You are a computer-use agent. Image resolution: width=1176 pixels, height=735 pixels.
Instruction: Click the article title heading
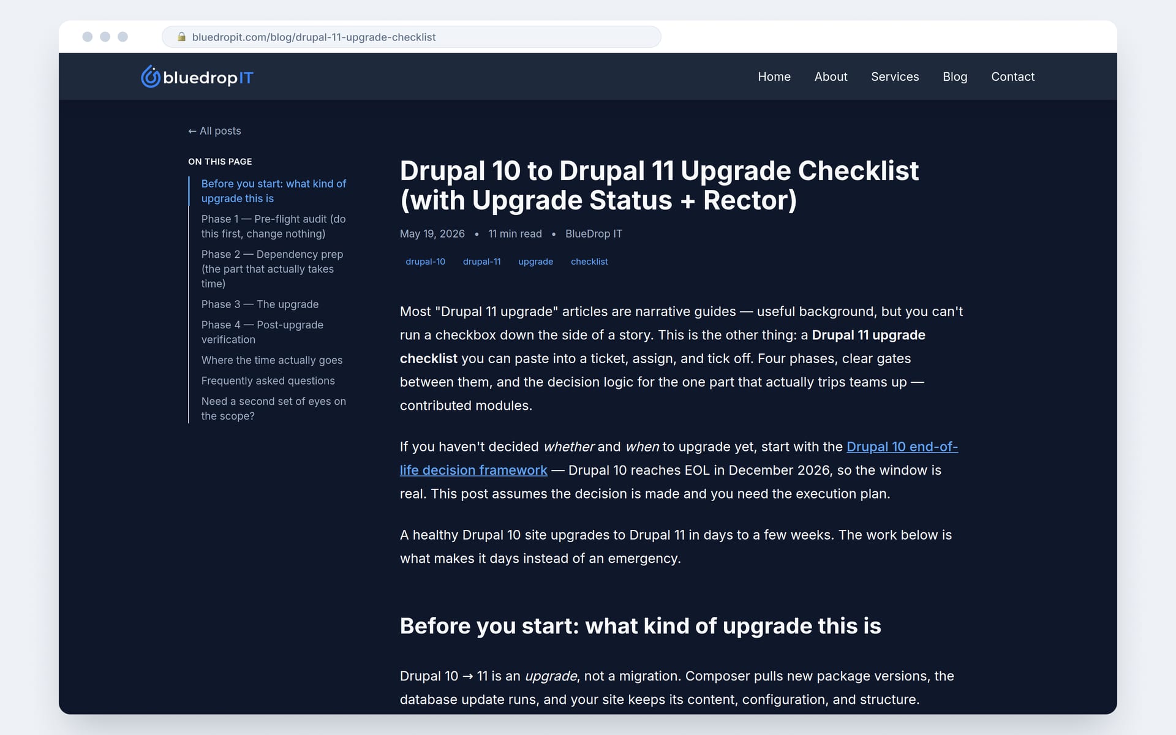659,186
